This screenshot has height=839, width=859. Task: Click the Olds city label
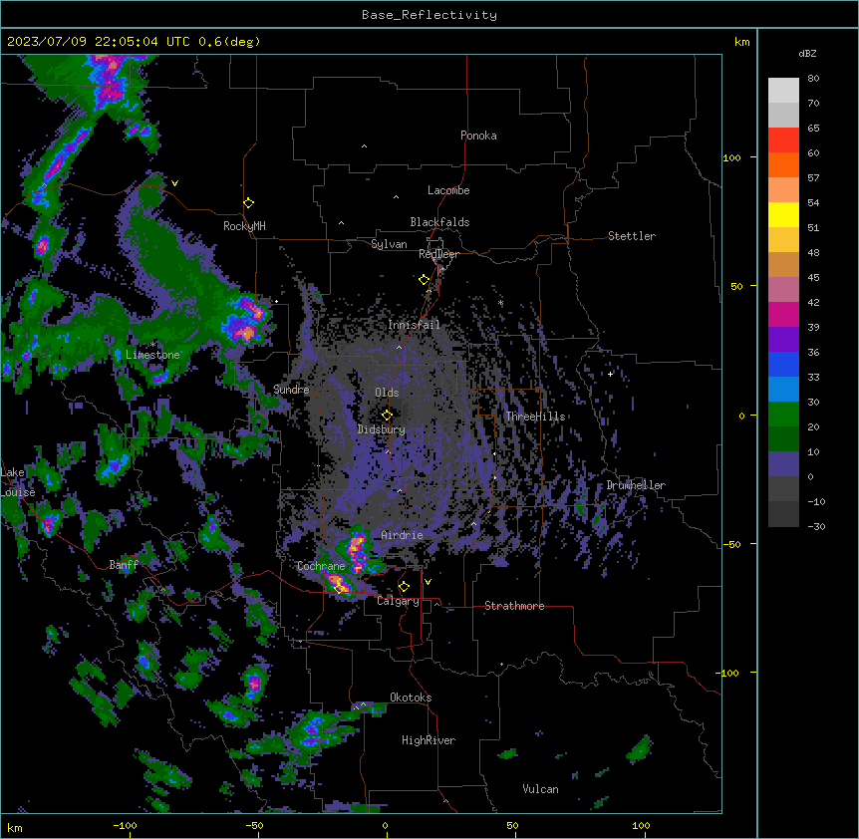(387, 393)
